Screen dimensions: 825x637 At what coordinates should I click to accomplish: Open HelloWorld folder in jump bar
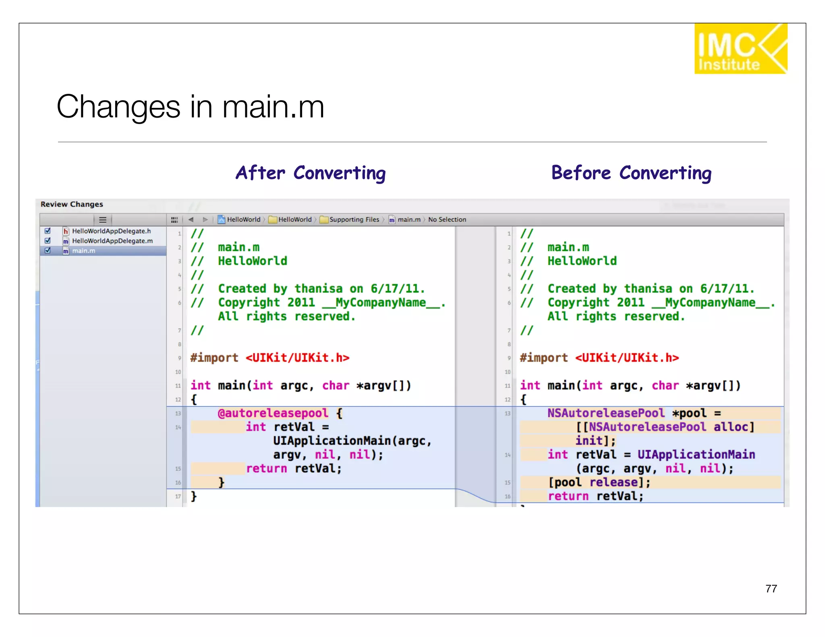coord(295,219)
